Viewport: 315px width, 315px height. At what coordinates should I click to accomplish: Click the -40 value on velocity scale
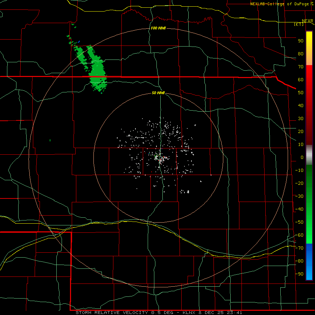(x=299, y=209)
